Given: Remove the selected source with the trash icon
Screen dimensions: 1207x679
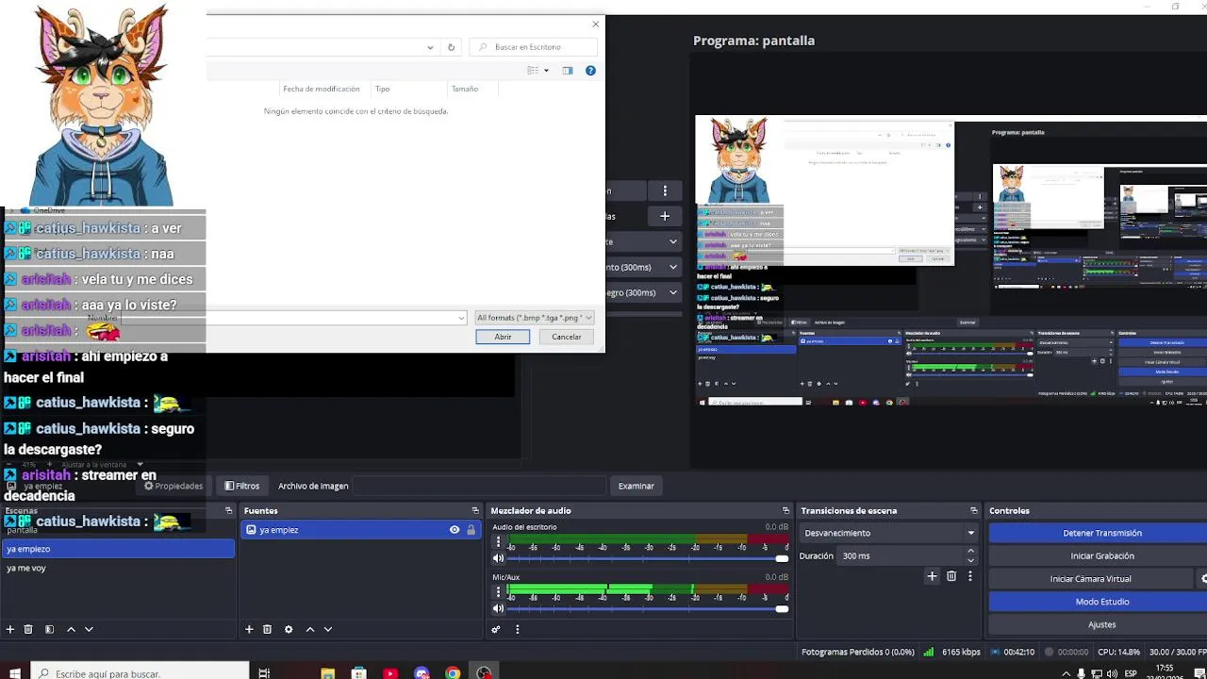Looking at the screenshot, I should (x=267, y=629).
